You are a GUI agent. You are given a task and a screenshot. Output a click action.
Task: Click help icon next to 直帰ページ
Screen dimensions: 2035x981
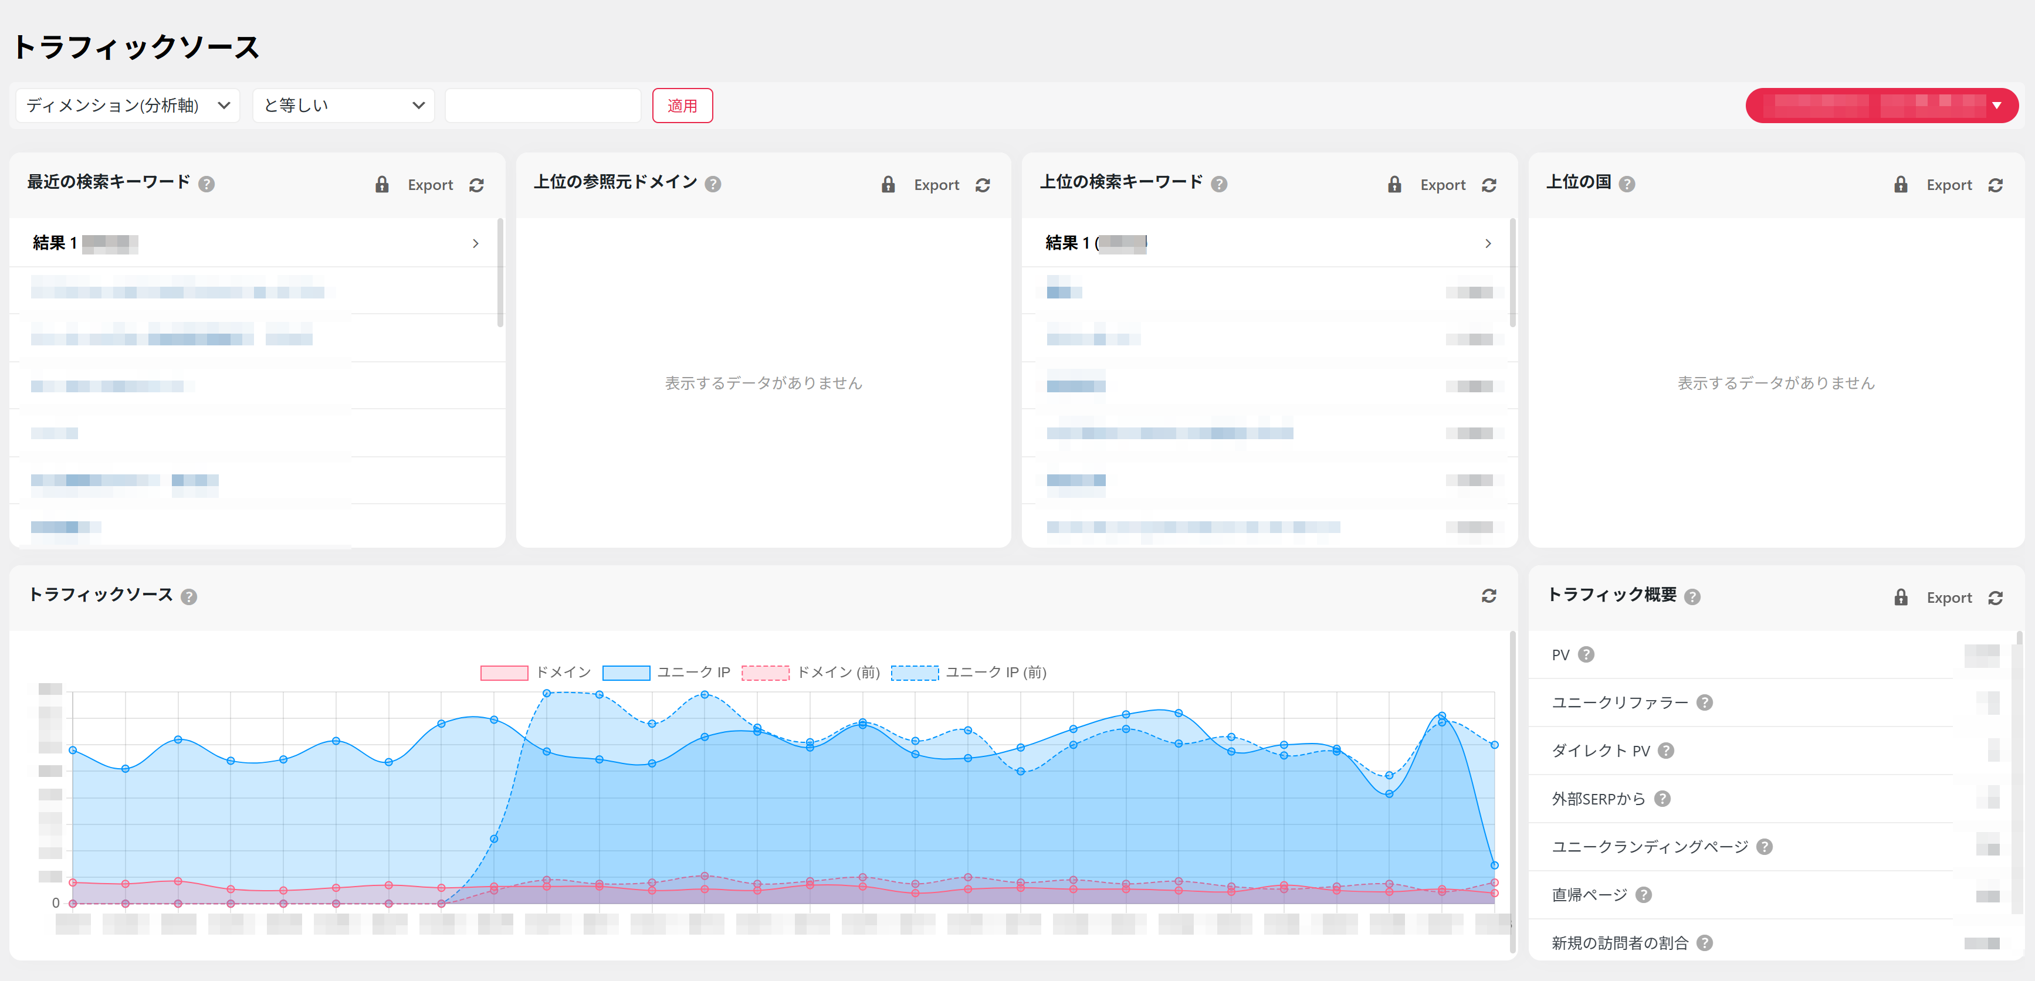pos(1644,895)
